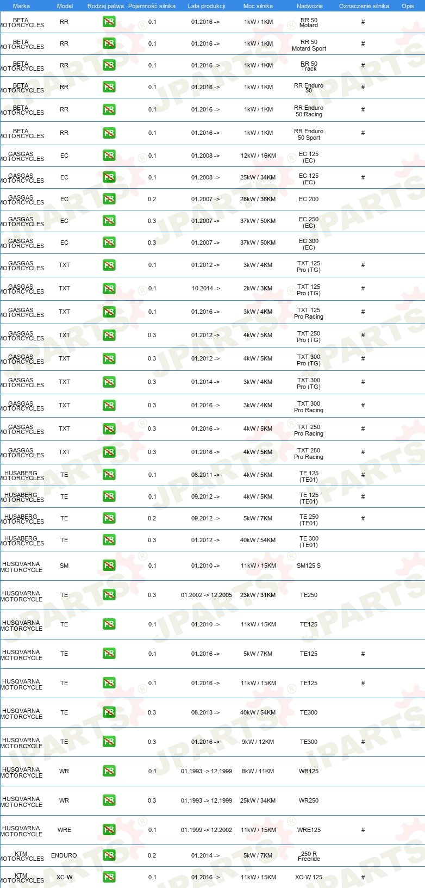Click the fuel icon for EC 125 with 12kW / 16KM
The width and height of the screenshot is (425, 888).
pyautogui.click(x=109, y=156)
